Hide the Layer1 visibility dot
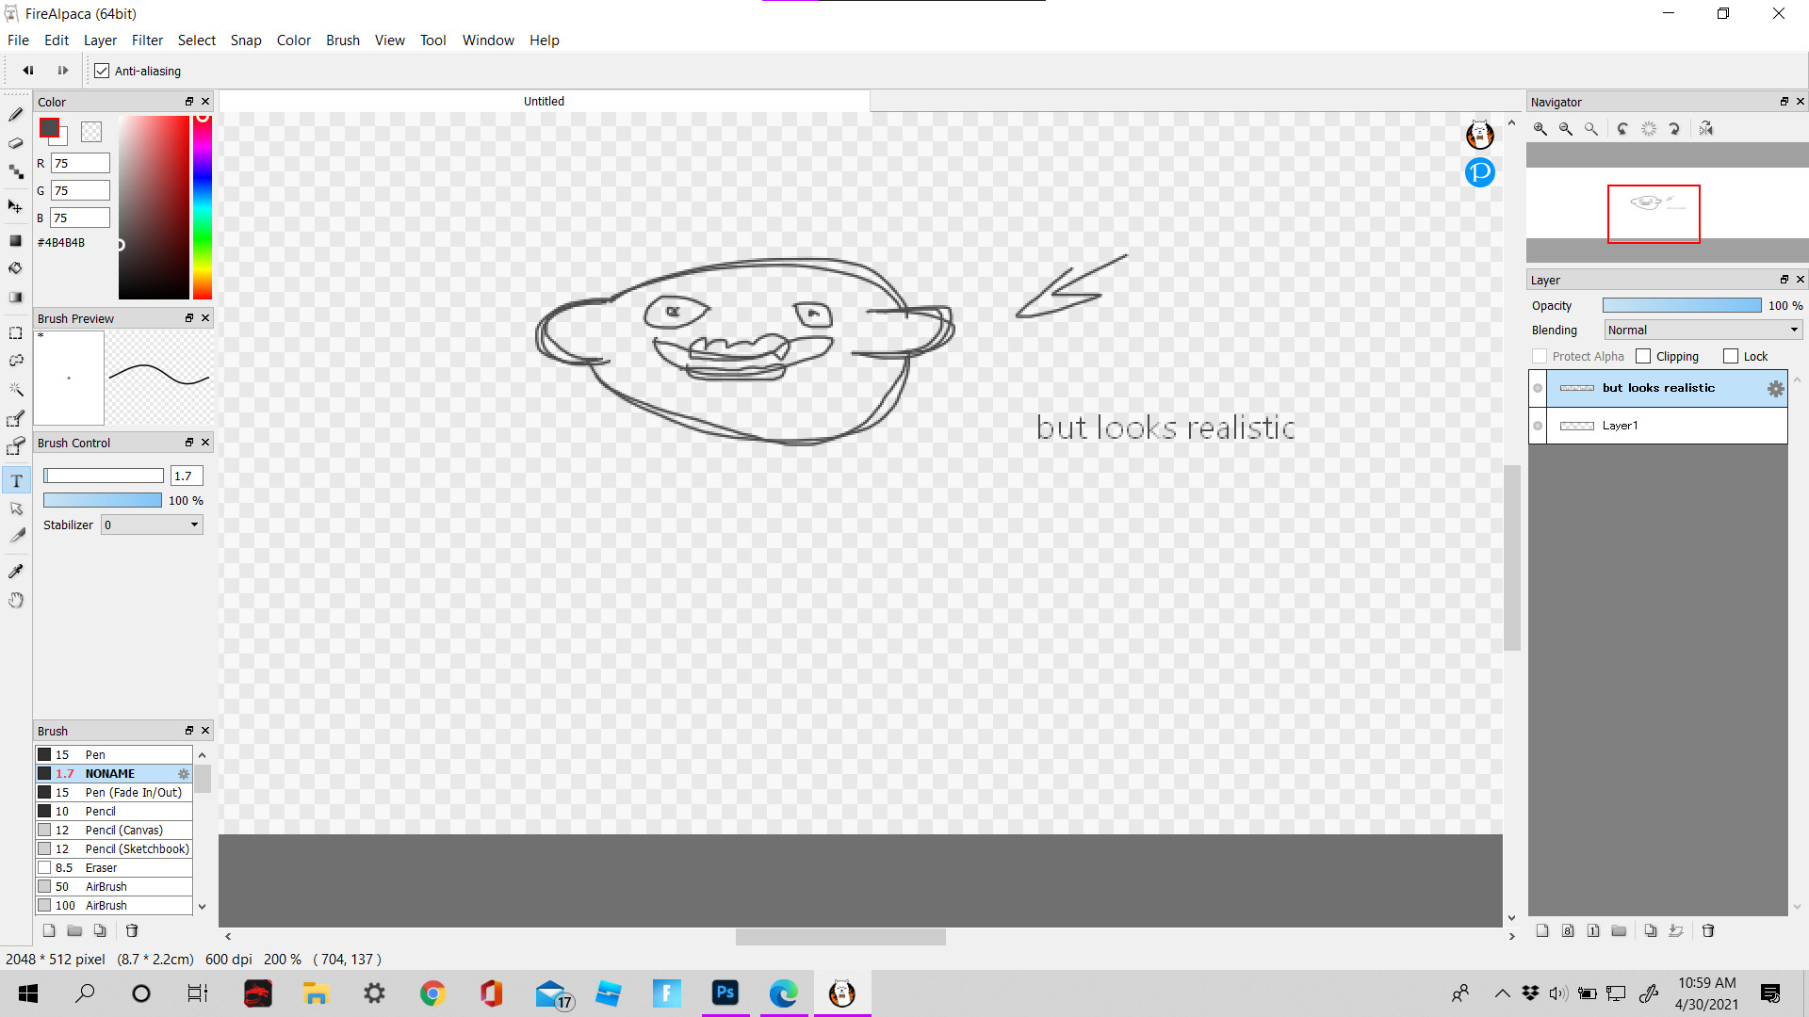 coord(1538,426)
